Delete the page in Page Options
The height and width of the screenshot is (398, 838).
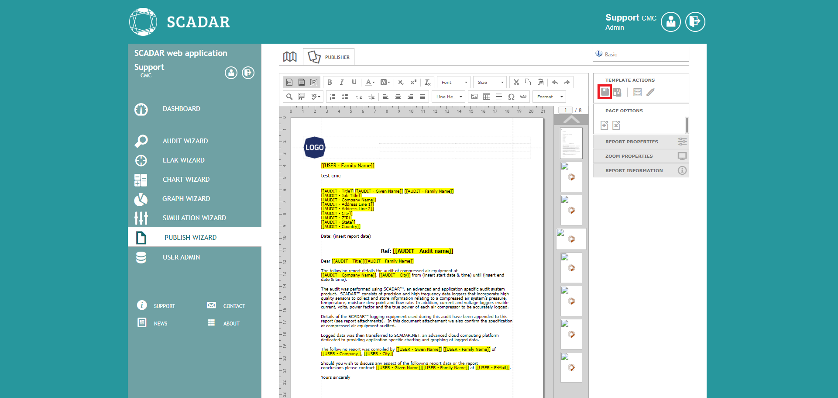[x=616, y=125]
